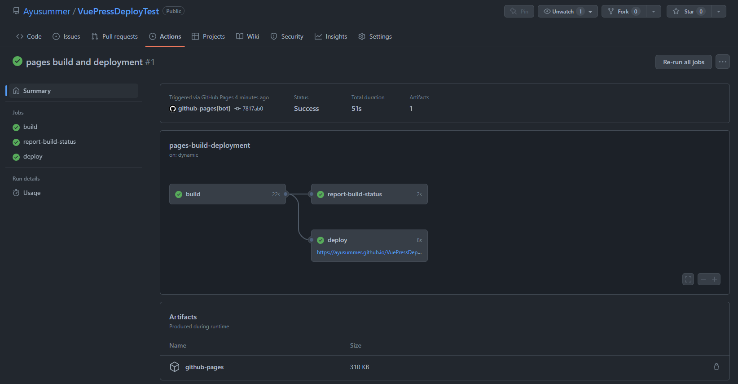Zoom out the workflow graph
This screenshot has height=384, width=738.
click(x=703, y=279)
